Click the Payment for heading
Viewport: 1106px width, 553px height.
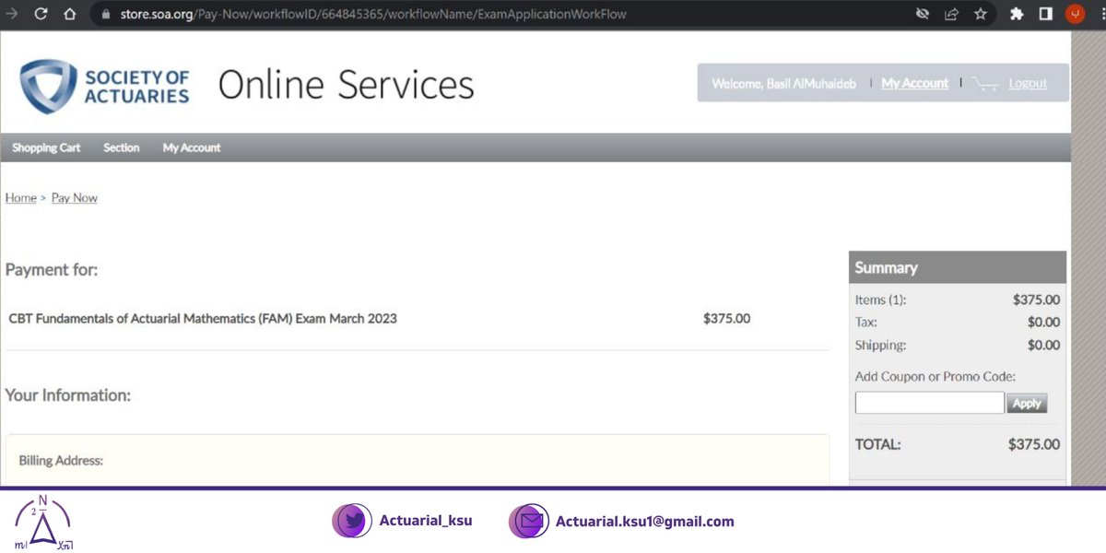coord(52,270)
